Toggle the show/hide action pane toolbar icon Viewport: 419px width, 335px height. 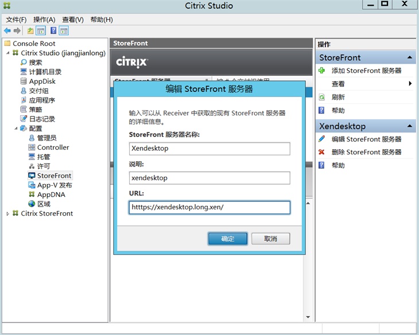coord(64,31)
